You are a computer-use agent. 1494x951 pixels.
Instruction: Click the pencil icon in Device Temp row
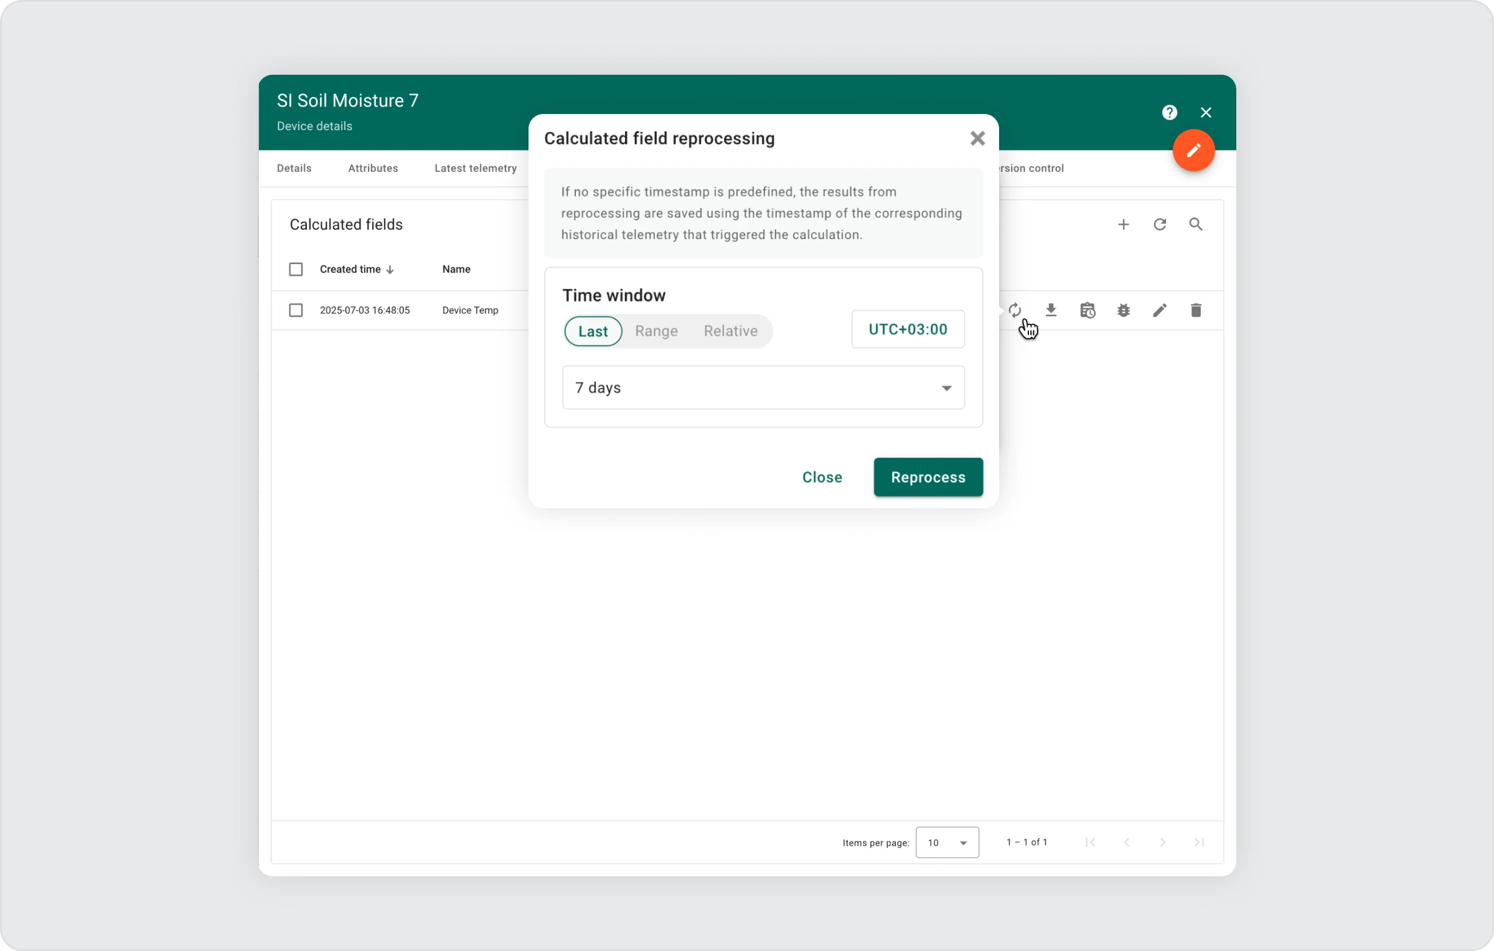pos(1159,310)
